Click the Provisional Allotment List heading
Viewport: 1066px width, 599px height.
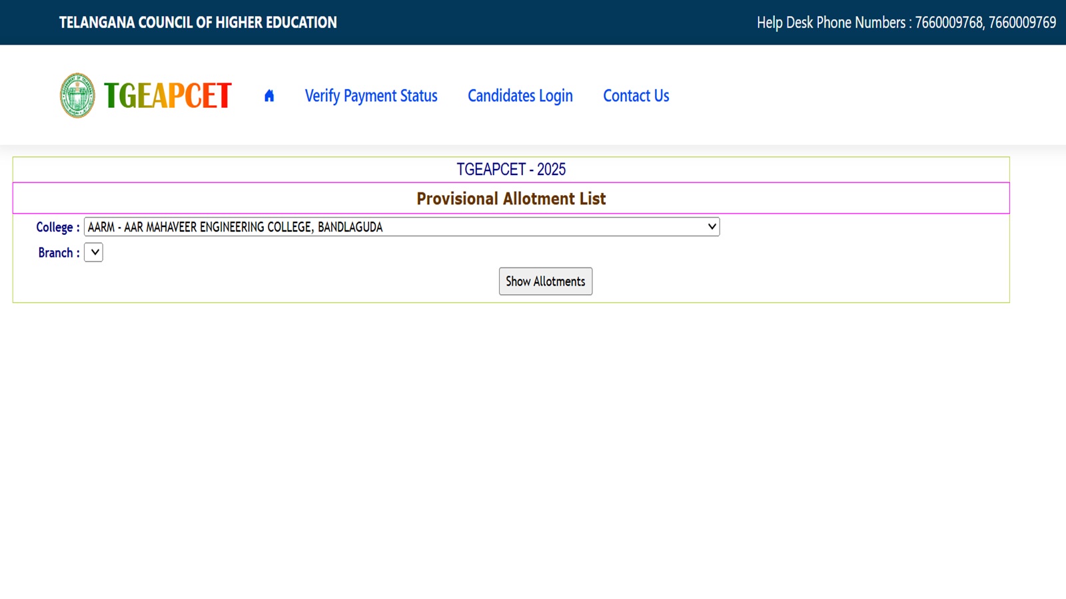(511, 198)
